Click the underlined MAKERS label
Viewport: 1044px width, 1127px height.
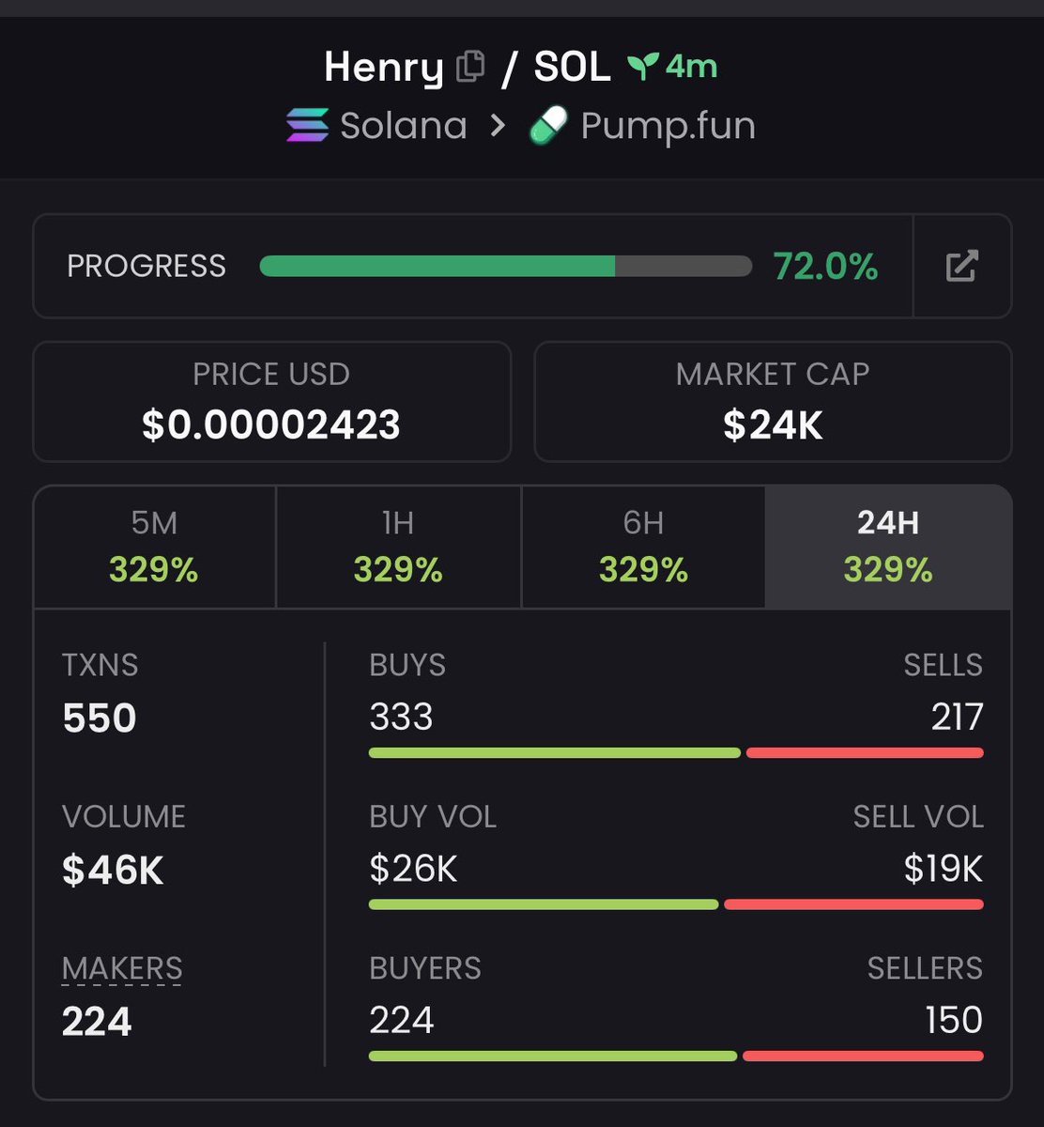pyautogui.click(x=122, y=968)
